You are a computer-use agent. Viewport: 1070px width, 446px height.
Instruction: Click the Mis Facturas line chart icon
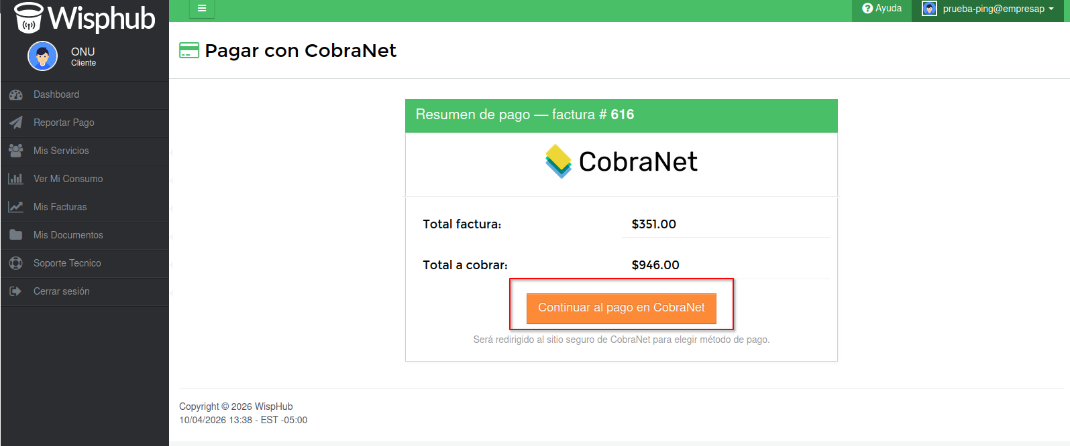coord(16,207)
